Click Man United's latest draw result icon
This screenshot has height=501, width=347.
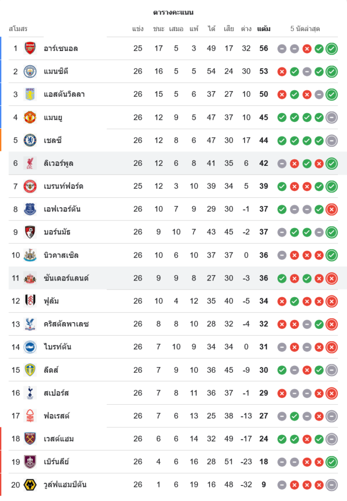coord(331,117)
